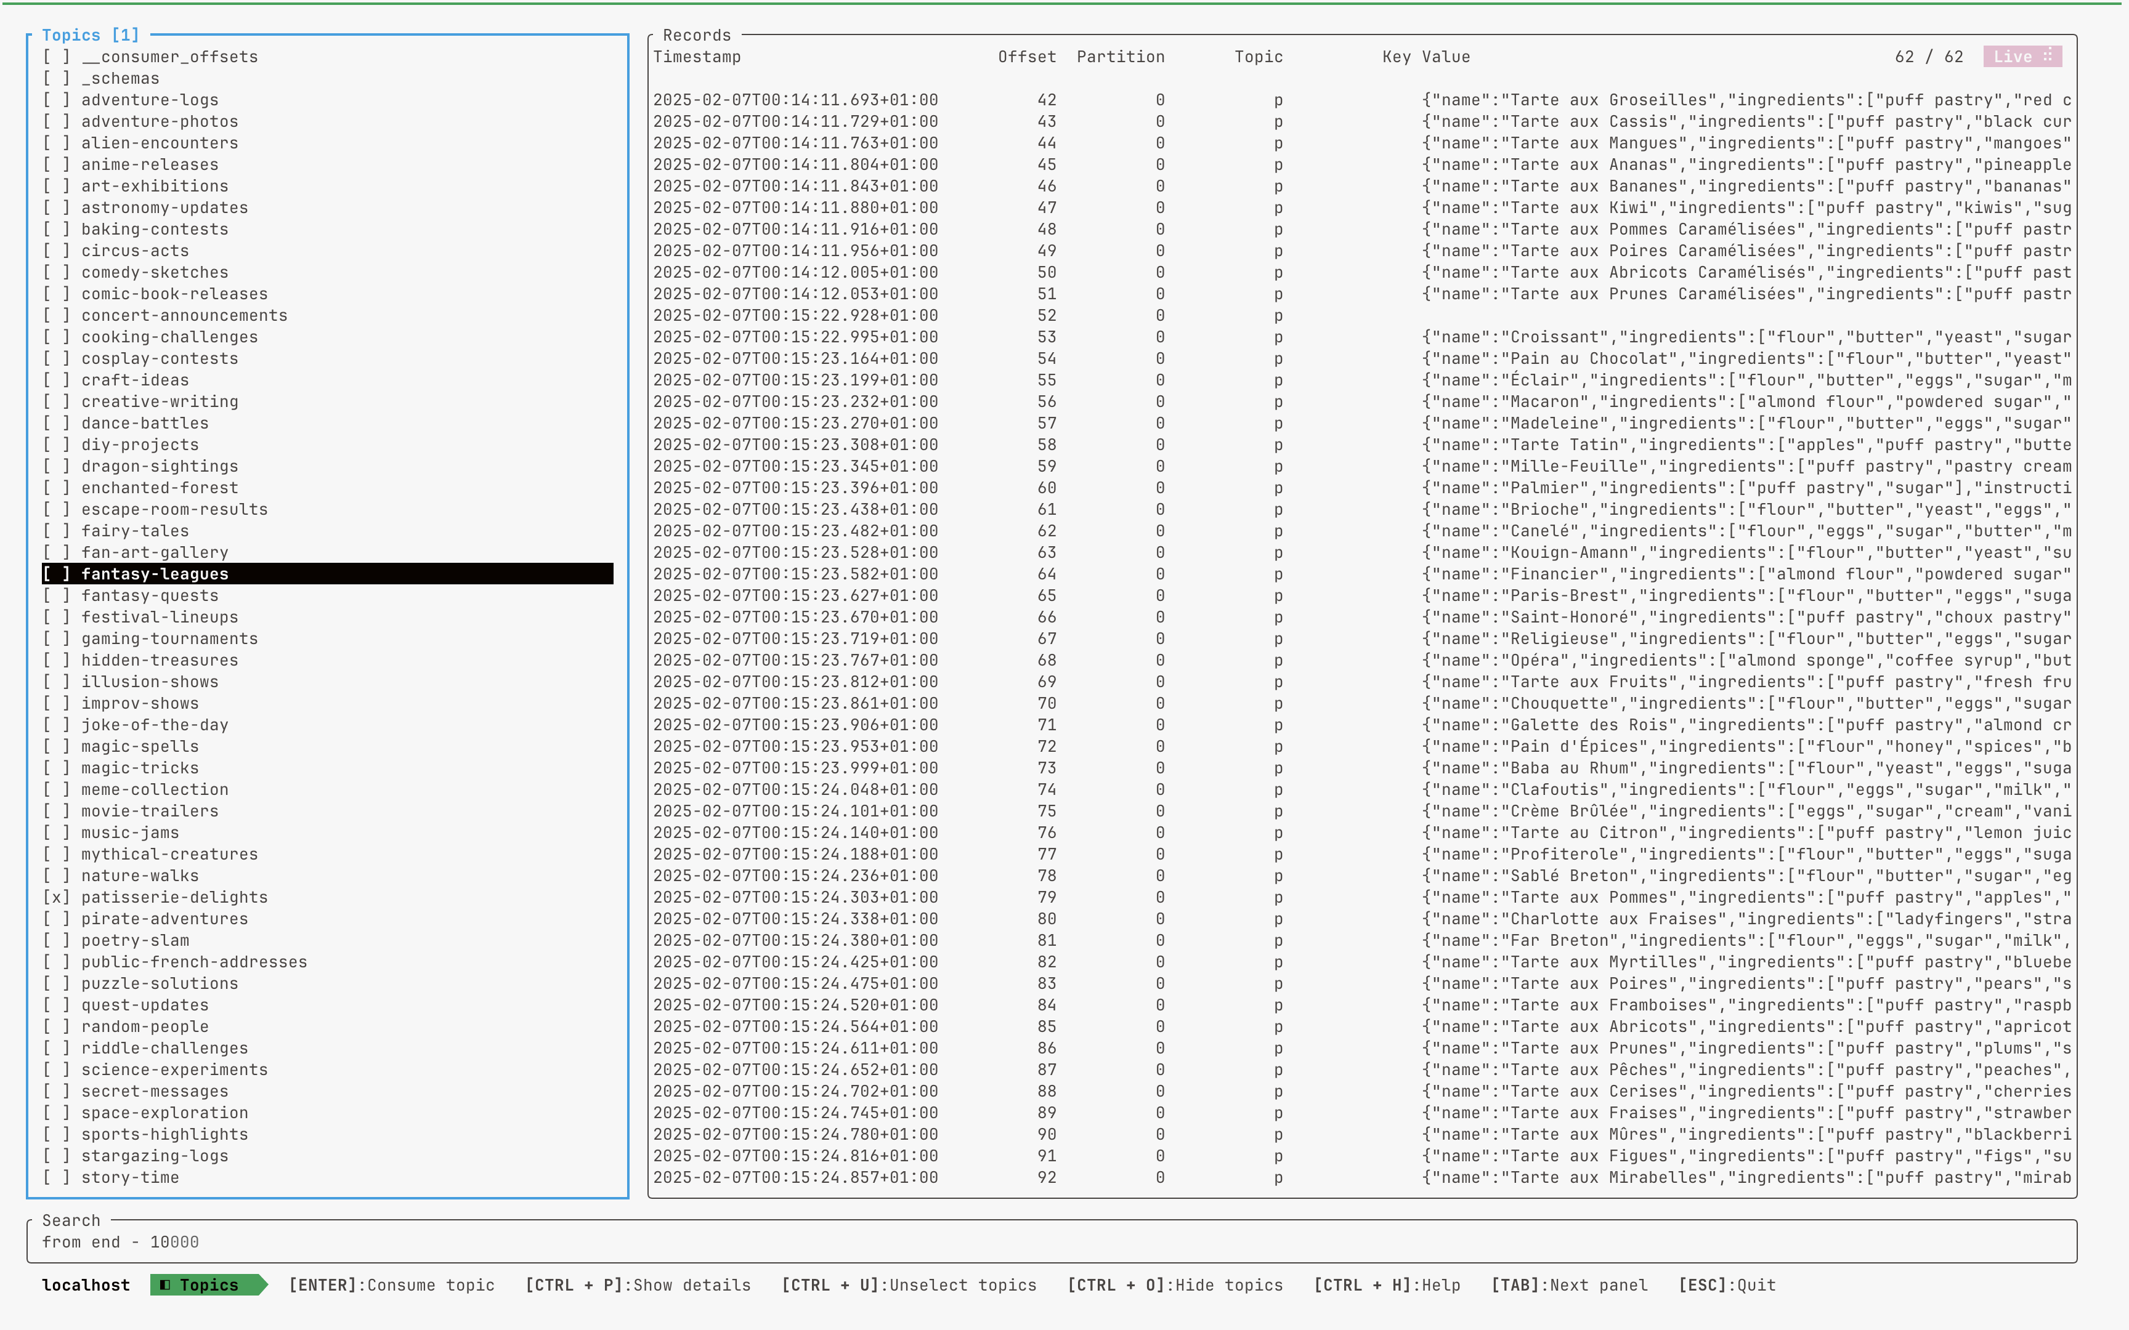Click the Key column header
The image size is (2129, 1330).
[x=1396, y=57]
